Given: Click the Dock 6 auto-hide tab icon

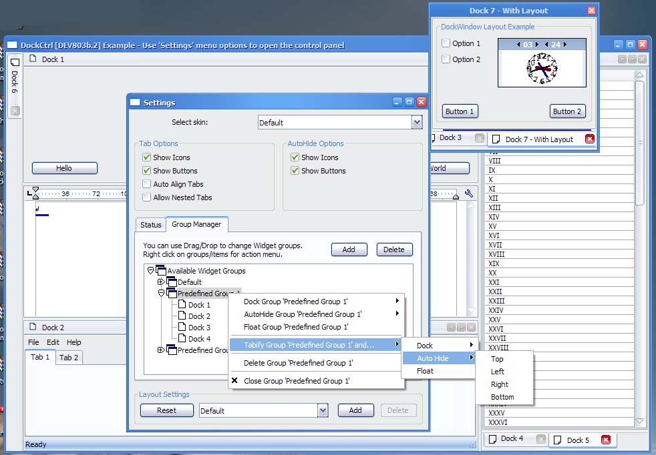Looking at the screenshot, I should click(14, 63).
